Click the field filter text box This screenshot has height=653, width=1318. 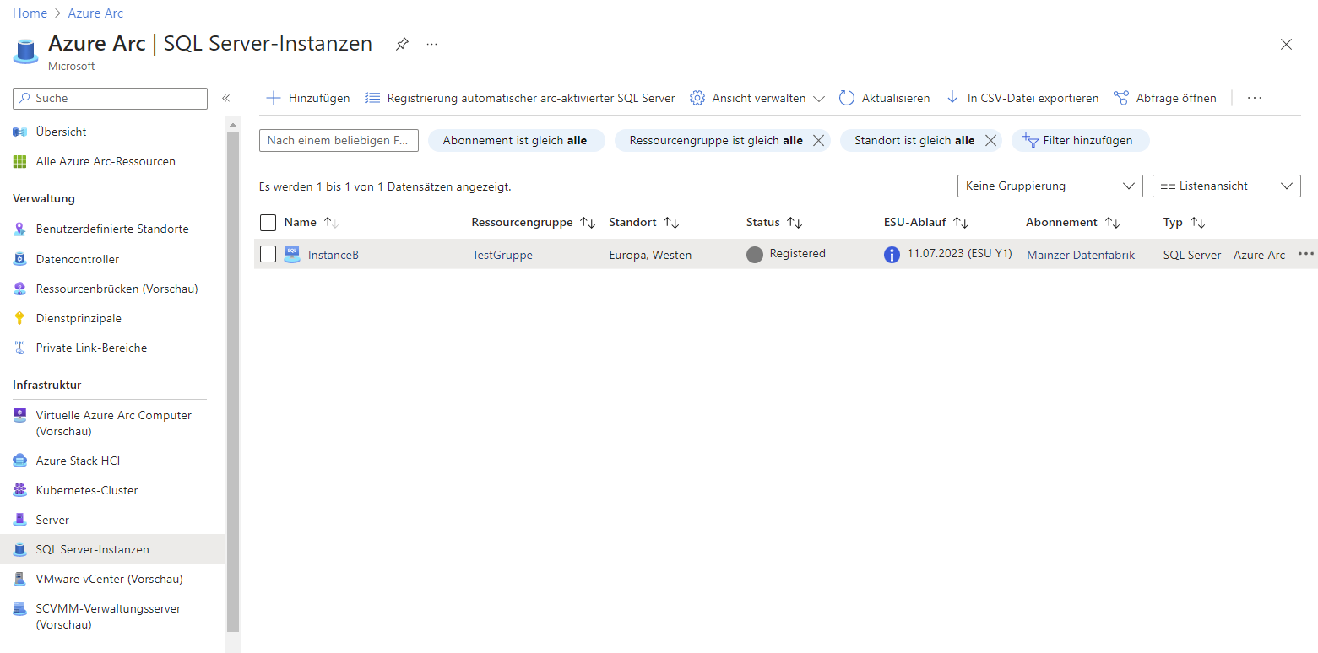(339, 140)
